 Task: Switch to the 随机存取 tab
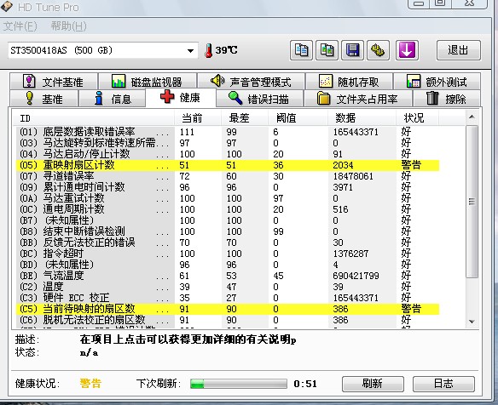pyautogui.click(x=349, y=82)
